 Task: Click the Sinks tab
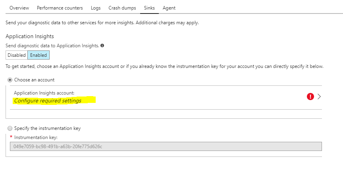coord(150,8)
